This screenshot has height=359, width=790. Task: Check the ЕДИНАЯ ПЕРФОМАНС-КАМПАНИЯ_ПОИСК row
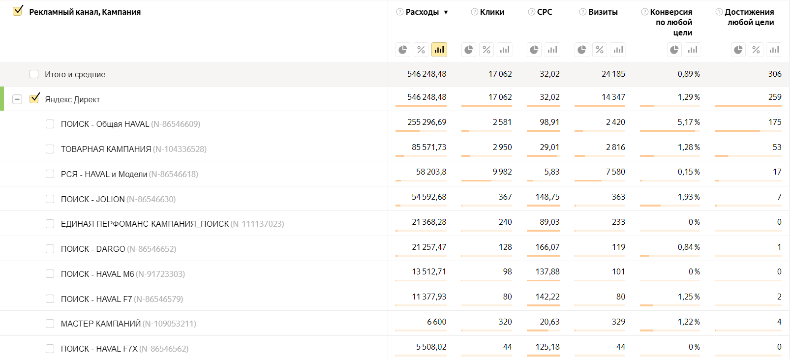coord(50,224)
